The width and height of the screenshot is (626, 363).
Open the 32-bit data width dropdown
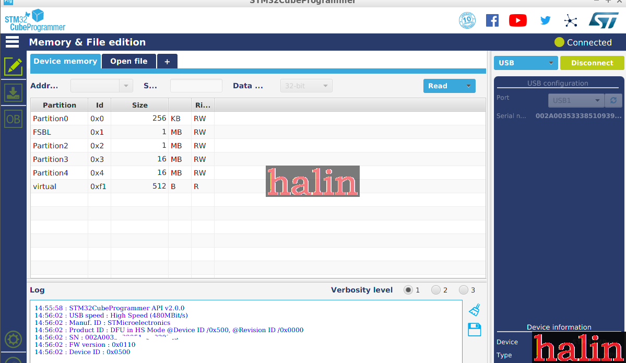(306, 86)
